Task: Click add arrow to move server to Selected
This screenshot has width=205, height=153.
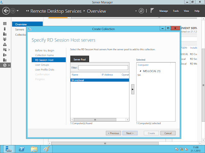Action: point(133,90)
